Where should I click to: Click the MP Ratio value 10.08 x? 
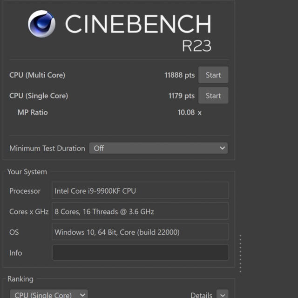[190, 112]
